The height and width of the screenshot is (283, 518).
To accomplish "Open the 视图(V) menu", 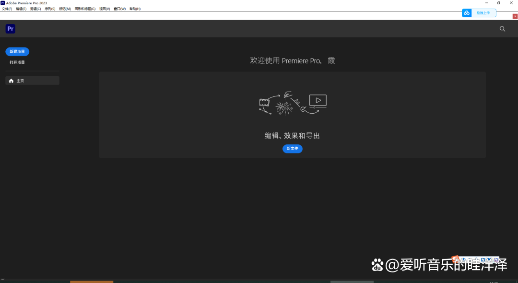I will click(x=105, y=9).
